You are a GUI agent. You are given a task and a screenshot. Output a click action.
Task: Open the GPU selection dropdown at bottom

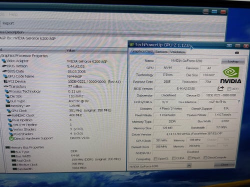coord(189,165)
